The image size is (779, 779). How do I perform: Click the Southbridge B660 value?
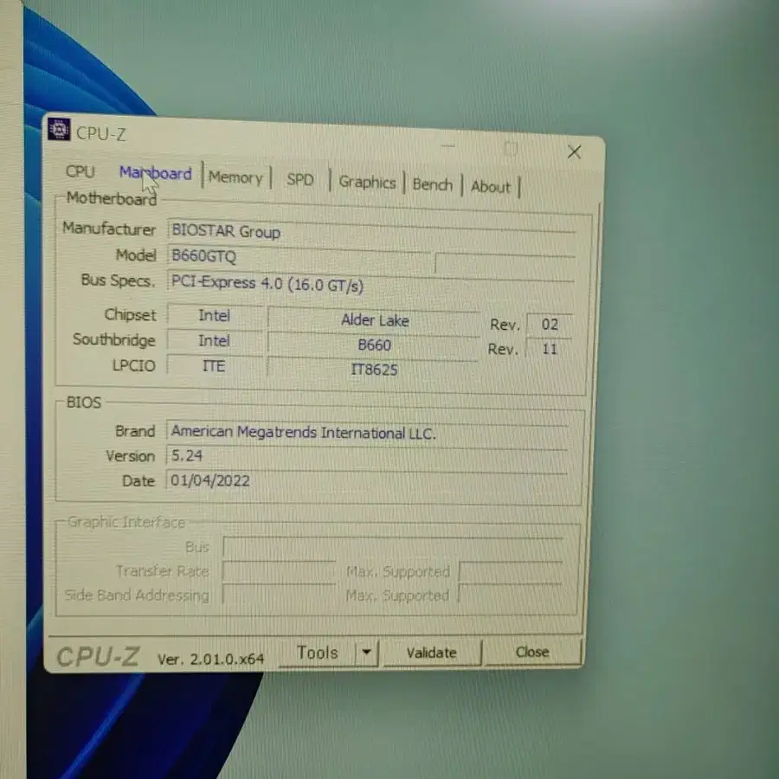coord(374,344)
